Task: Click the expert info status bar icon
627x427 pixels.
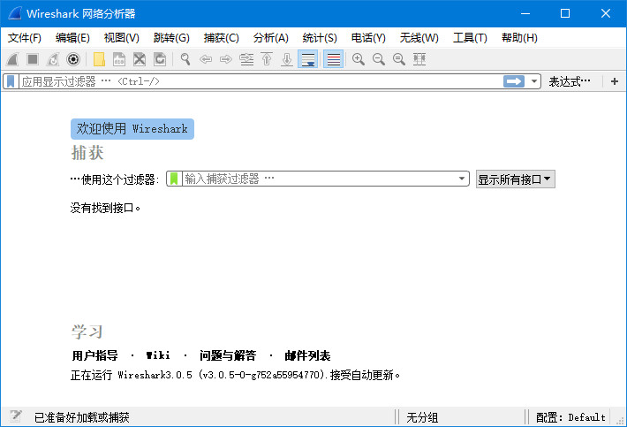Action: [16, 416]
